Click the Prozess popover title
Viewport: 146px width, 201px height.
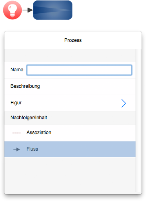73,40
